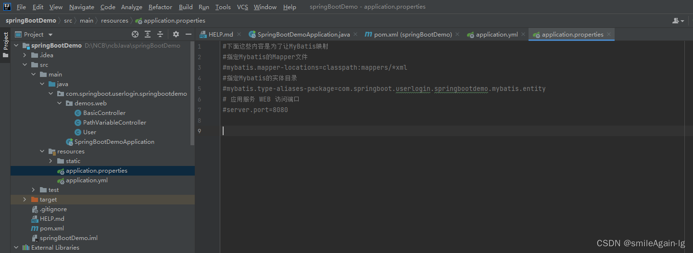Click the locate/select opened file icon

(135, 34)
